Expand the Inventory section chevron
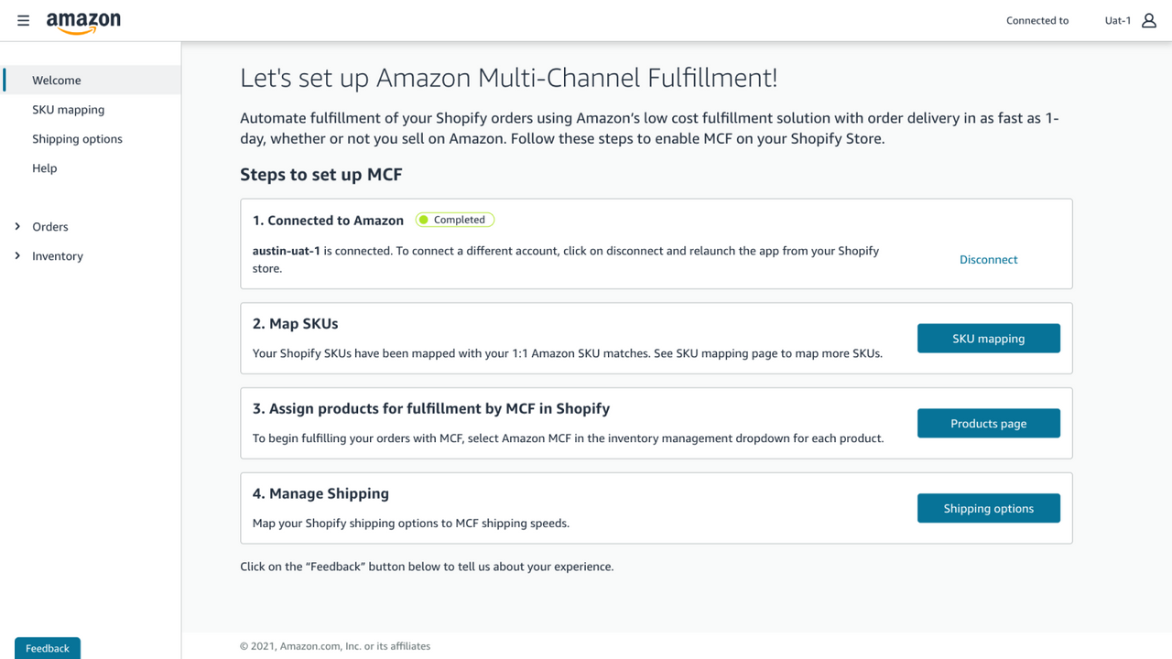 tap(16, 255)
